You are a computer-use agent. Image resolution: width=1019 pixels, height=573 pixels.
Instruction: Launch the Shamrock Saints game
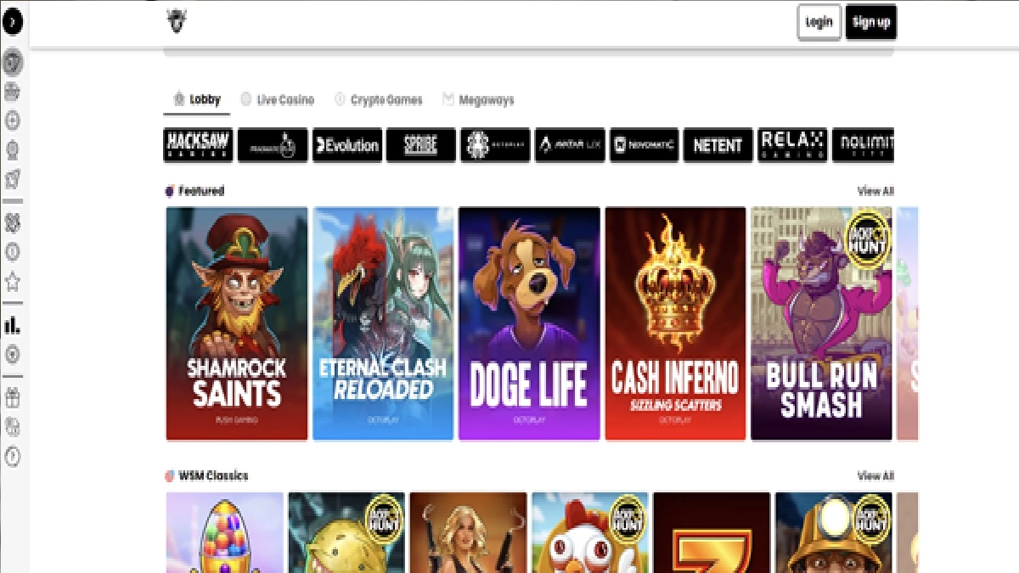pyautogui.click(x=237, y=323)
